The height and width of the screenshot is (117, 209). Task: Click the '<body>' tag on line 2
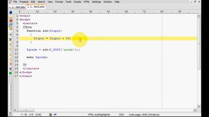tap(25, 19)
